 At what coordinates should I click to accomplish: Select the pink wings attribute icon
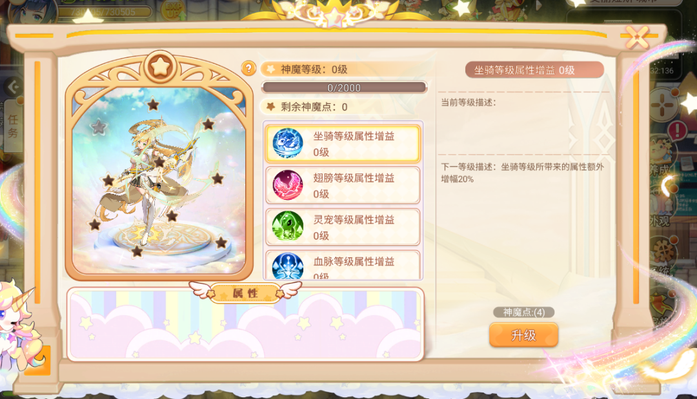288,185
